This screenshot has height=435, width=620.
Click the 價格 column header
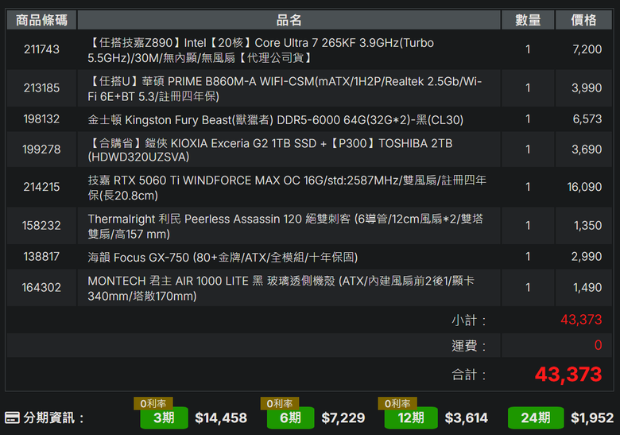coord(583,20)
